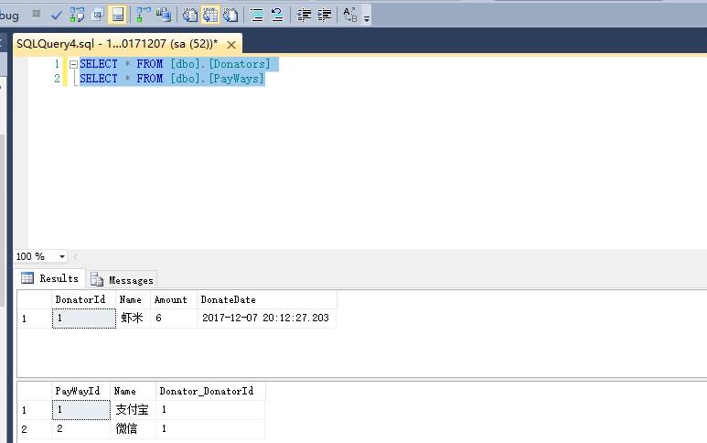Image resolution: width=707 pixels, height=443 pixels.
Task: Toggle Include Actual Execution Plan
Action: (x=144, y=15)
